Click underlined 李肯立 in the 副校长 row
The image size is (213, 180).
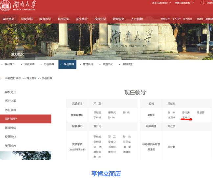coord(186,117)
